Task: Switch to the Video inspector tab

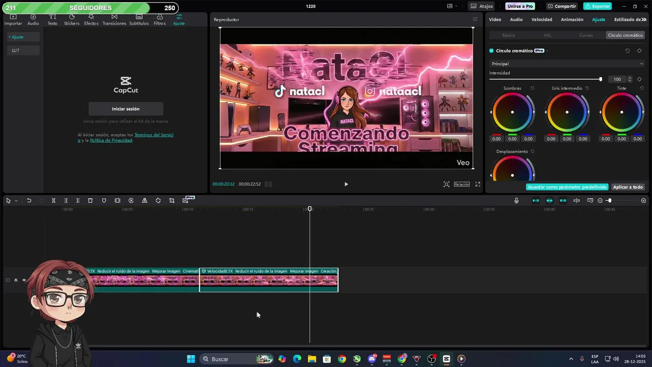Action: (x=495, y=19)
